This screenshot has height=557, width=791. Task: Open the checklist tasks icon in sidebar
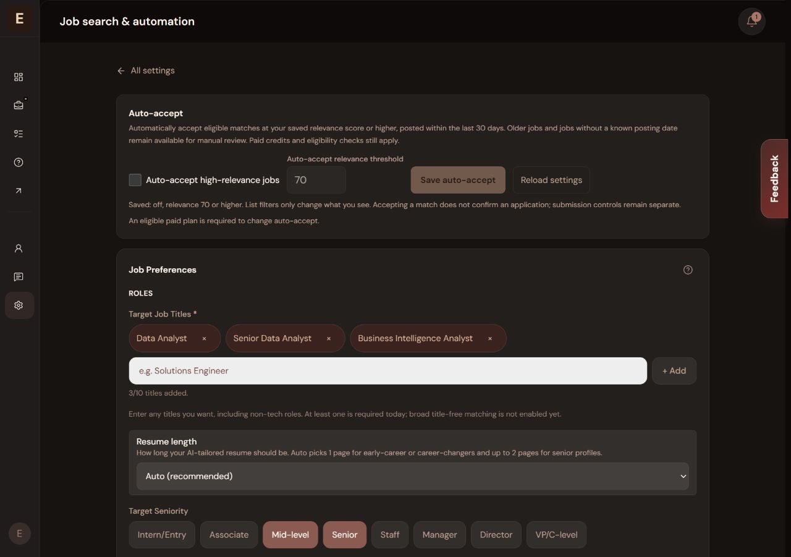[19, 134]
